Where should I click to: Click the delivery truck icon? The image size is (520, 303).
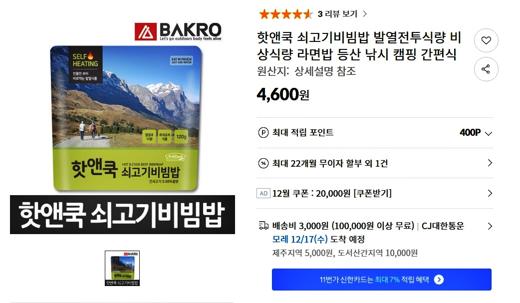(x=263, y=226)
